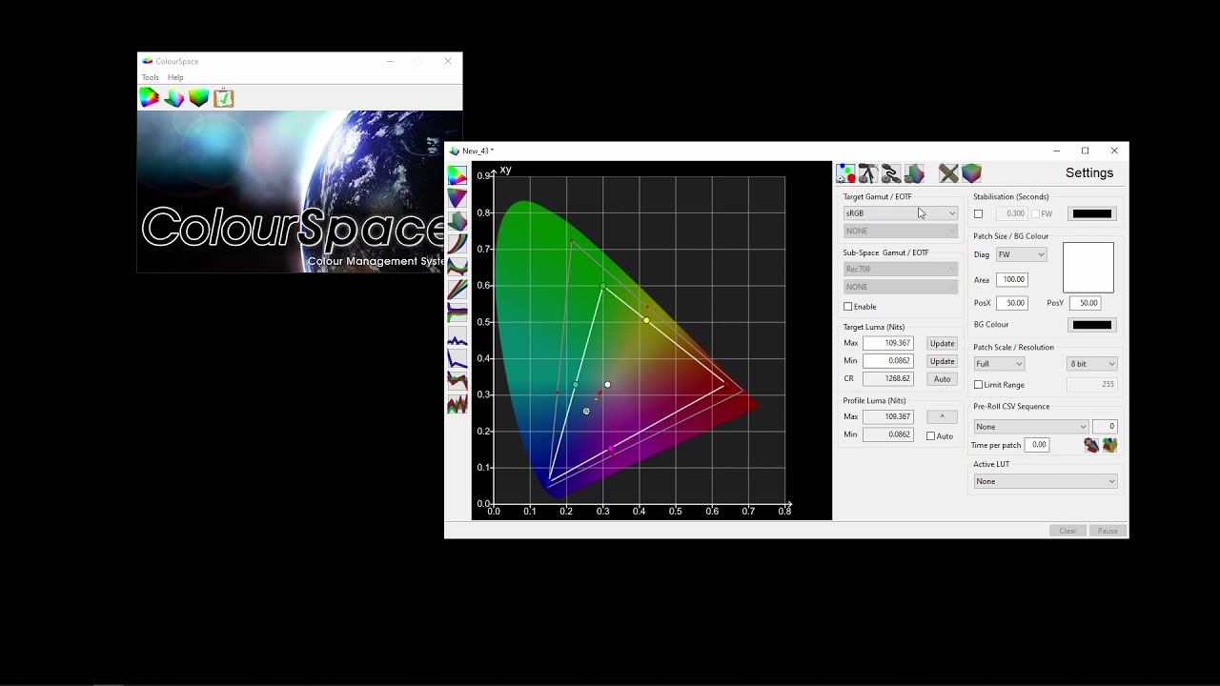The height and width of the screenshot is (686, 1220).
Task: Click the black Stabilisation colour swatch
Action: [1092, 213]
